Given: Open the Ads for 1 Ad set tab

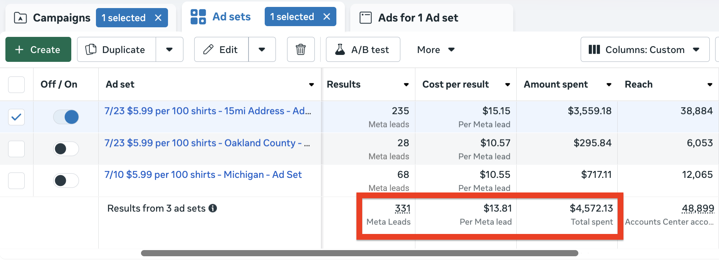Looking at the screenshot, I should 418,18.
